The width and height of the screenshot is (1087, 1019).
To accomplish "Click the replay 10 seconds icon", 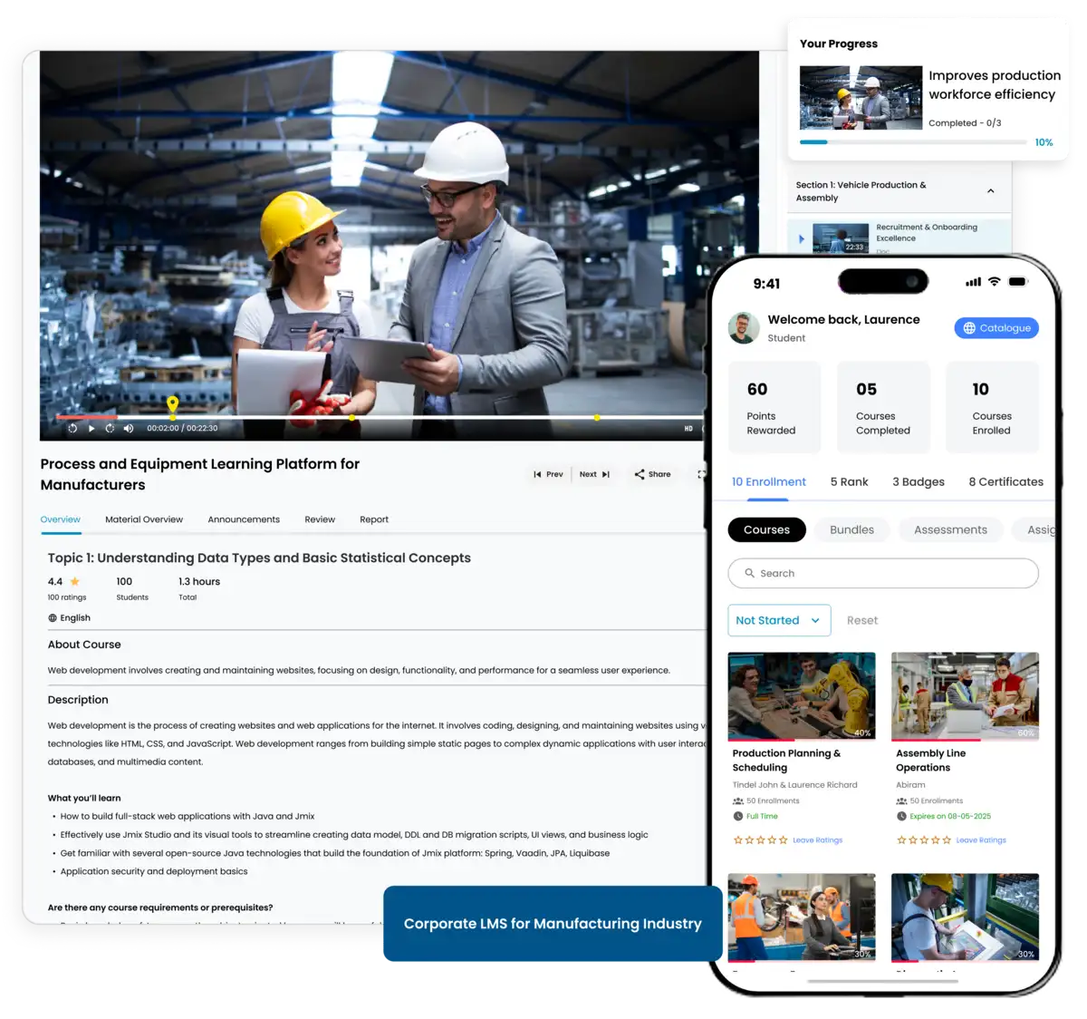I will coord(72,428).
